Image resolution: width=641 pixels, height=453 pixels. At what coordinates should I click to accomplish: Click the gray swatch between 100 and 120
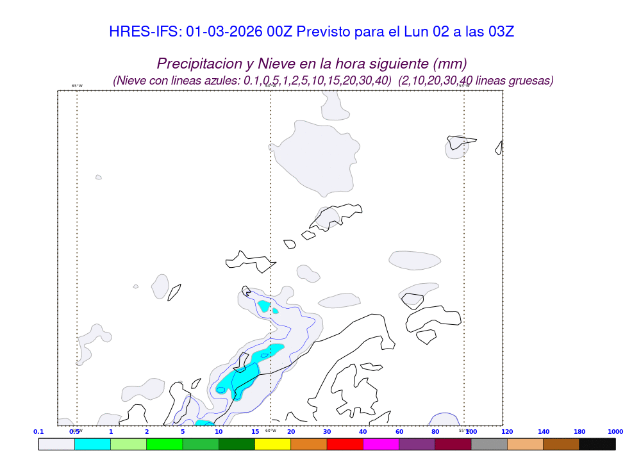[489, 443]
